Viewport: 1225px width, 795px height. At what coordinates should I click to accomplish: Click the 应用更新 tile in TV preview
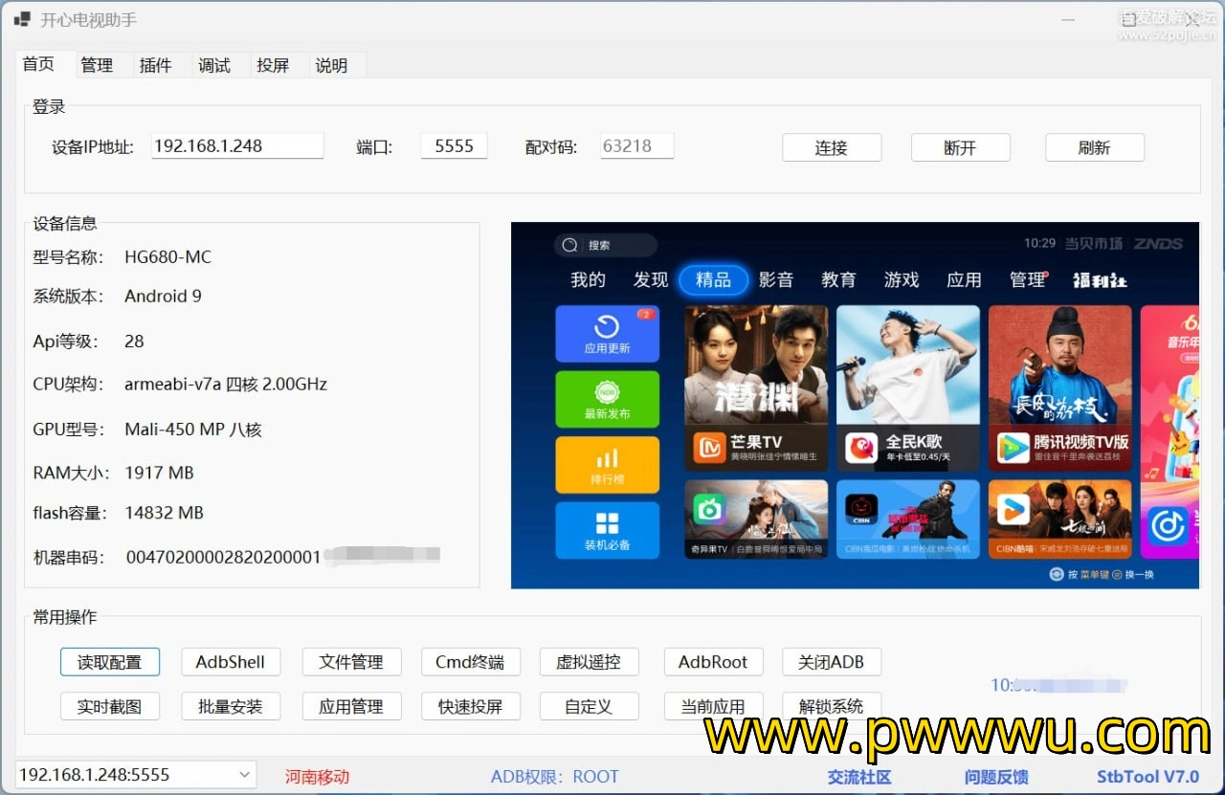click(x=607, y=332)
